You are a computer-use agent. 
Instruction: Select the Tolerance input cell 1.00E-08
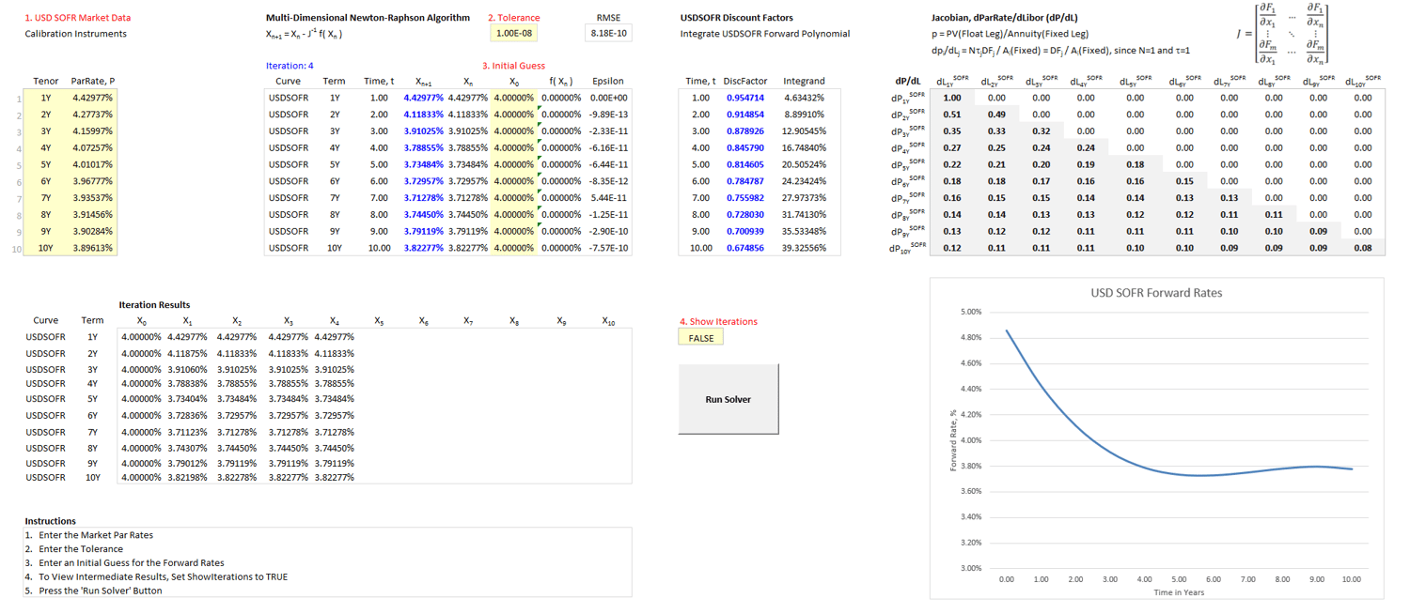pos(513,34)
